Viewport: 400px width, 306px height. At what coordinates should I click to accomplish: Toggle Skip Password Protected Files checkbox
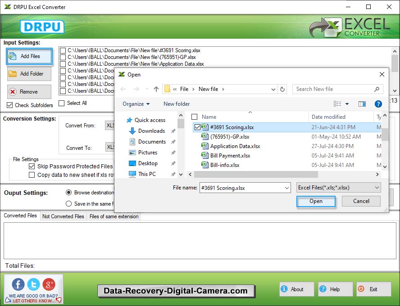(32, 166)
